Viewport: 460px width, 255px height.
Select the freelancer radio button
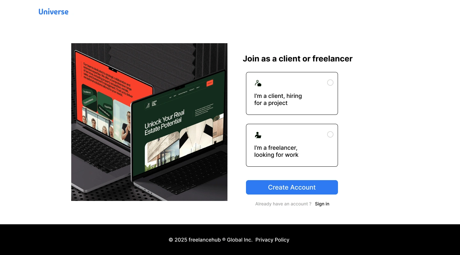coord(330,134)
